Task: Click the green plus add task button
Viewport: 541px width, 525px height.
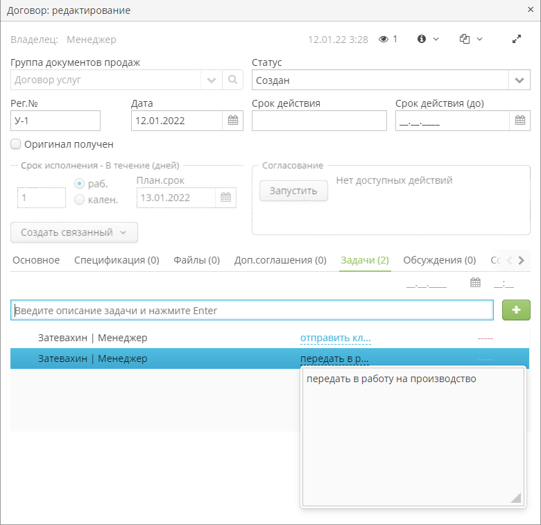Action: tap(516, 310)
